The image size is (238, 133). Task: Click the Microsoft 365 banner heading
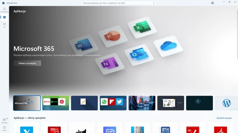click(34, 49)
